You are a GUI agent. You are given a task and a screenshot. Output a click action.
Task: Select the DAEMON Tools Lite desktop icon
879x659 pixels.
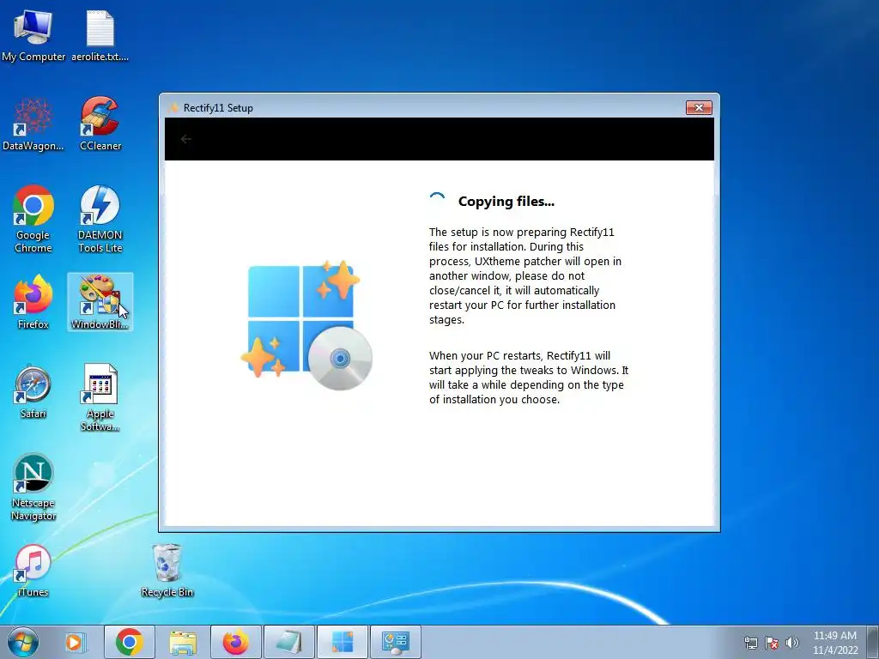100,220
